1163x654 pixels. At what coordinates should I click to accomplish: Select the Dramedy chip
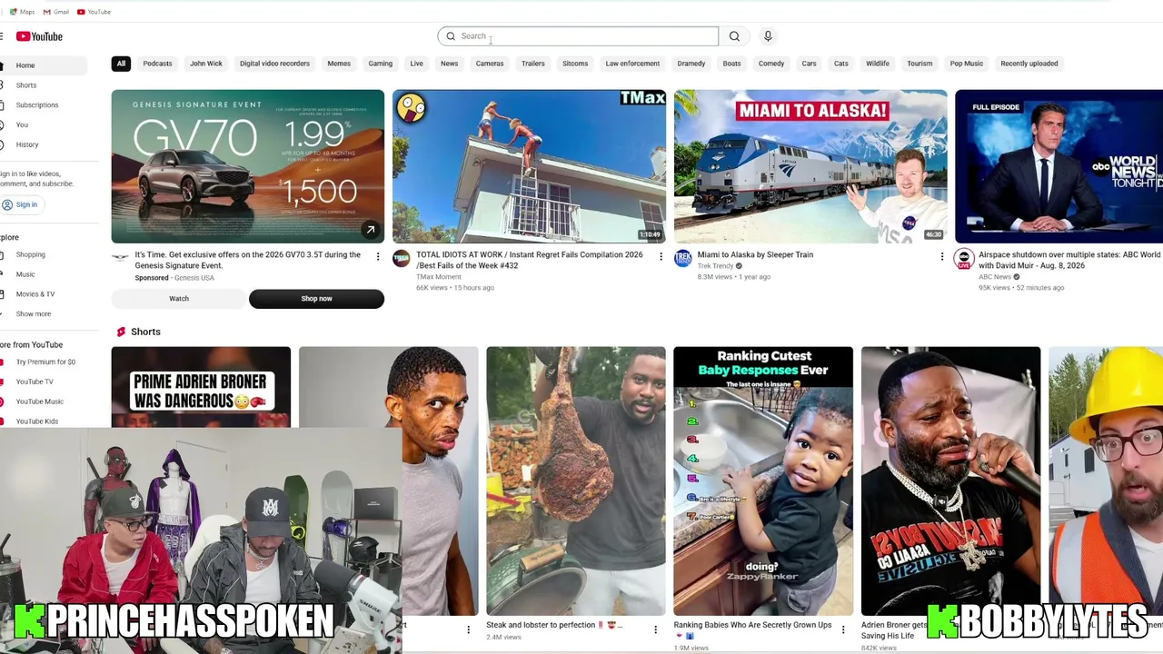point(691,64)
